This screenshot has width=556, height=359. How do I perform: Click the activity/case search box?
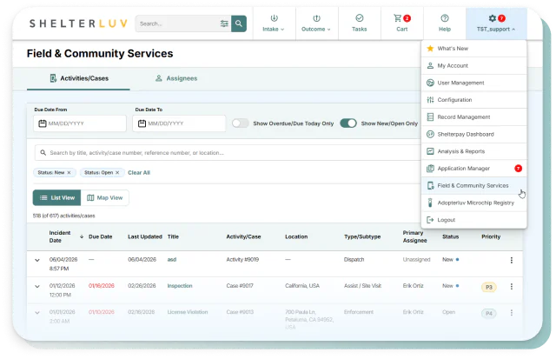[x=228, y=152]
